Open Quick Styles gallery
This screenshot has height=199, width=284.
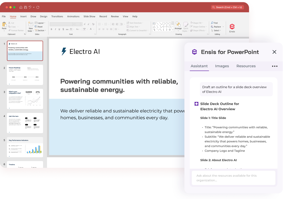[186, 27]
